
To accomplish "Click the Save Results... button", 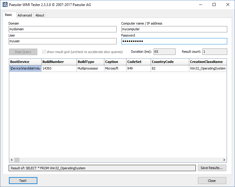I will [x=212, y=168].
